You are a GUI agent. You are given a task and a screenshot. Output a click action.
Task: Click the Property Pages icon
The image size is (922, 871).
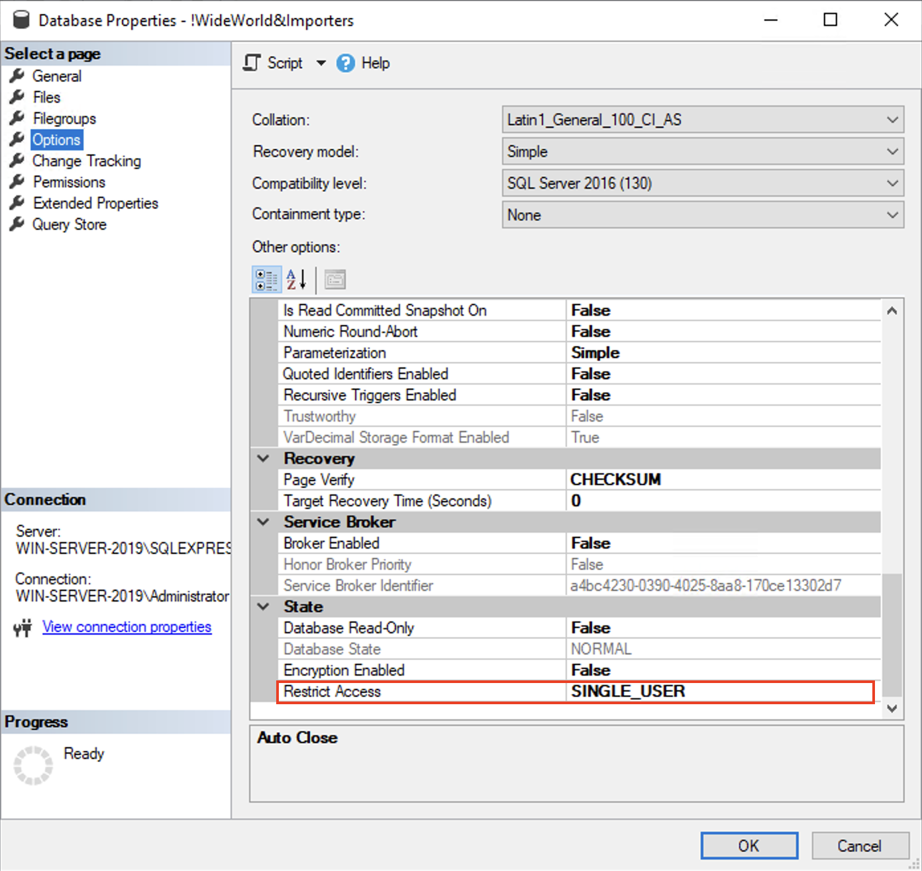point(335,279)
